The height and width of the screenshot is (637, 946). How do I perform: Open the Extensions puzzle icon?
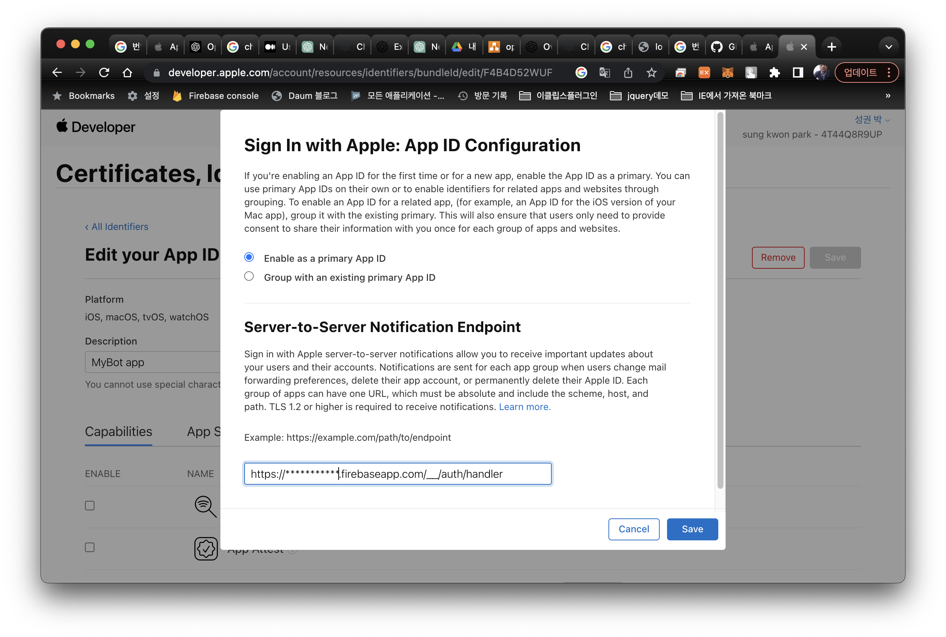click(774, 73)
